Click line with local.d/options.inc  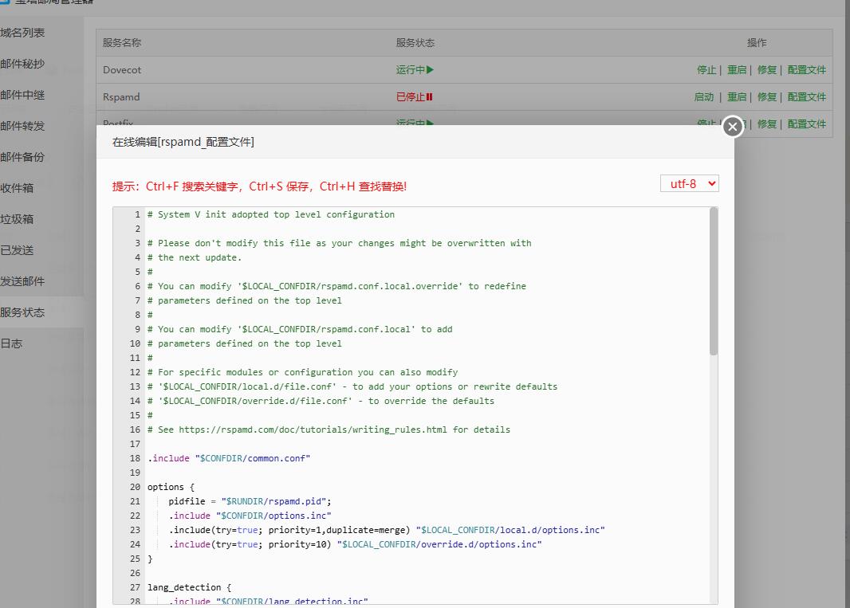[387, 530]
